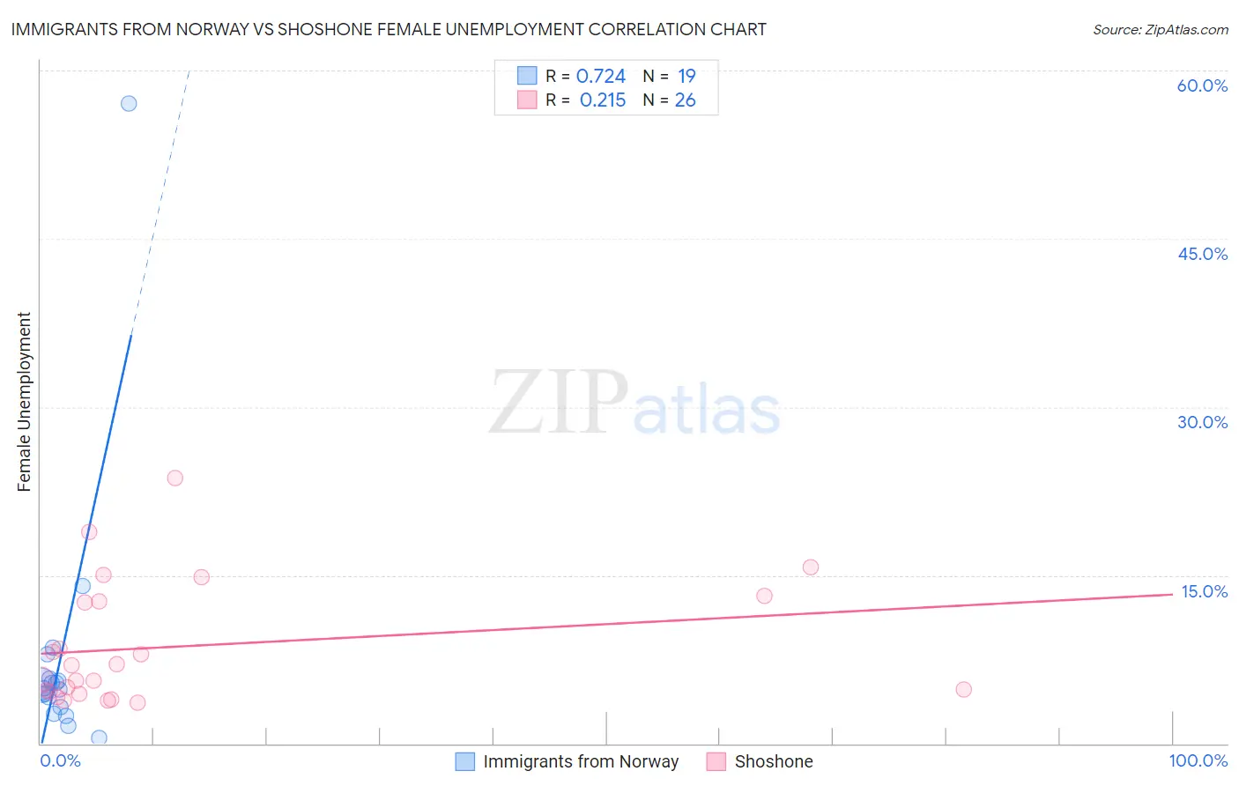Click the blue point near 14%
The height and width of the screenshot is (786, 1239).
tap(83, 585)
